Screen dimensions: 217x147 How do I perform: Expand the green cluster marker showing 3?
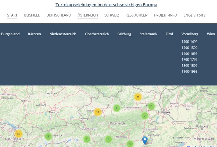tap(144, 116)
